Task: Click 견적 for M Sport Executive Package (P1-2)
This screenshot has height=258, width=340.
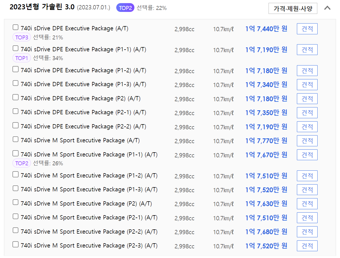Action: (x=307, y=176)
